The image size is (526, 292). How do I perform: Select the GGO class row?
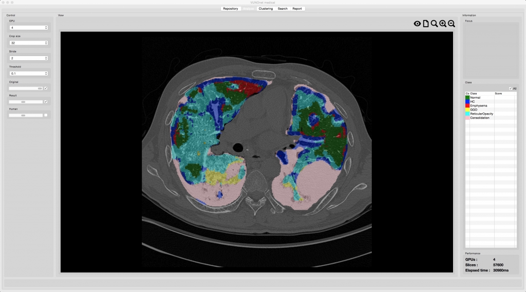(x=491, y=109)
